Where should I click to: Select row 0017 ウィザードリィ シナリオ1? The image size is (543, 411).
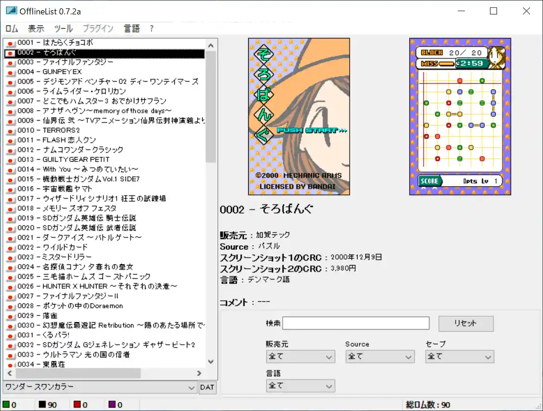tap(104, 199)
